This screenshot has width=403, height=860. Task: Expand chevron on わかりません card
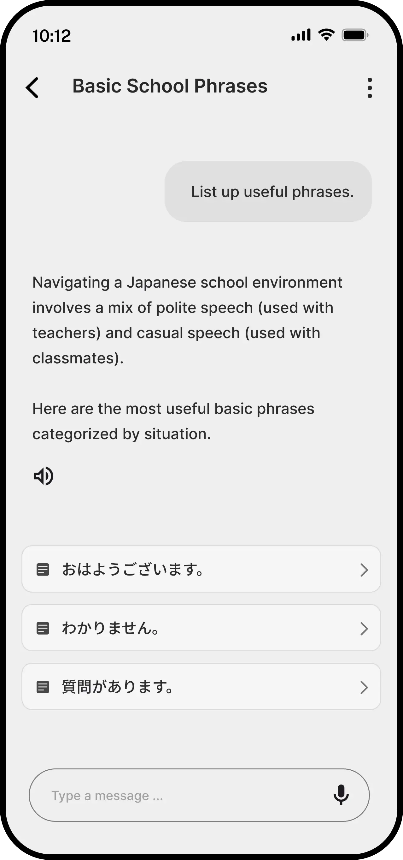(364, 628)
